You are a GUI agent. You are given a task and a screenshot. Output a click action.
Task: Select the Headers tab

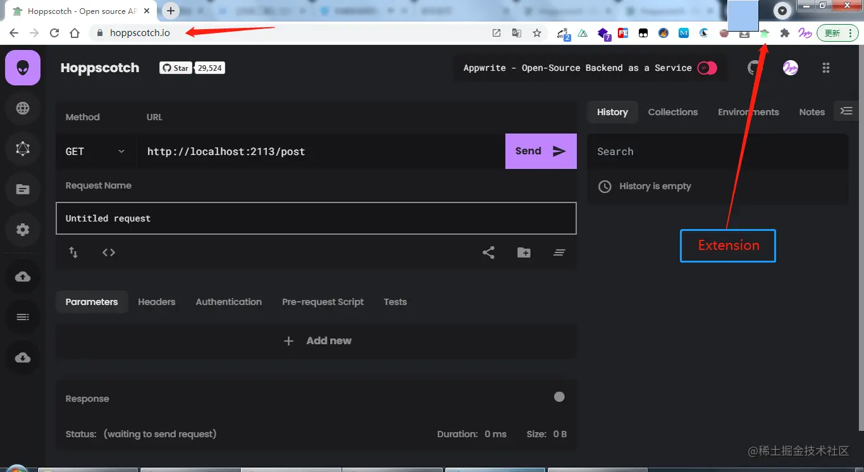click(157, 302)
